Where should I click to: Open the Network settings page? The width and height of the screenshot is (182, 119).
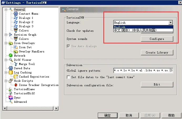tap(20, 56)
